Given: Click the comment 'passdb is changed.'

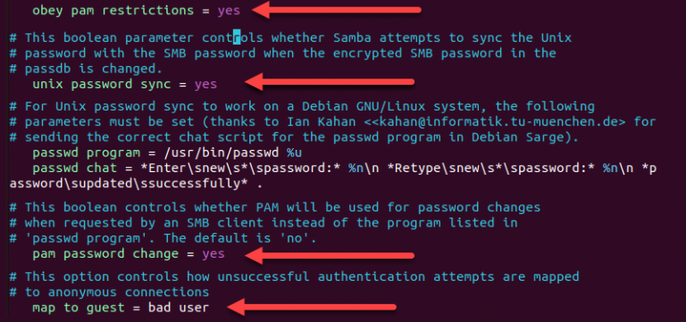Looking at the screenshot, I should pyautogui.click(x=93, y=69).
